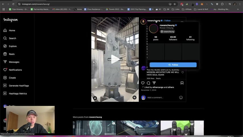This screenshot has height=137, width=243.
Task: View 81 following count
Action: pos(190,38)
